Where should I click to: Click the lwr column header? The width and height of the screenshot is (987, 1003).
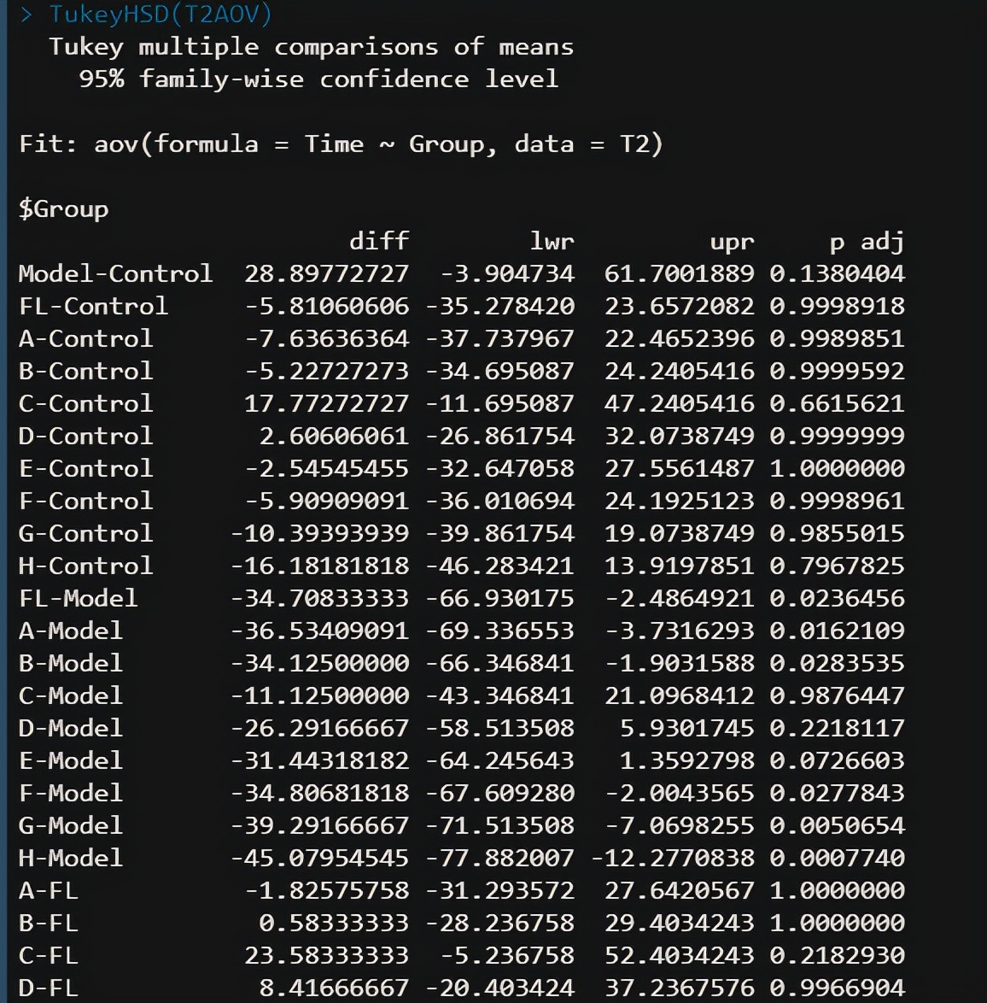(552, 241)
